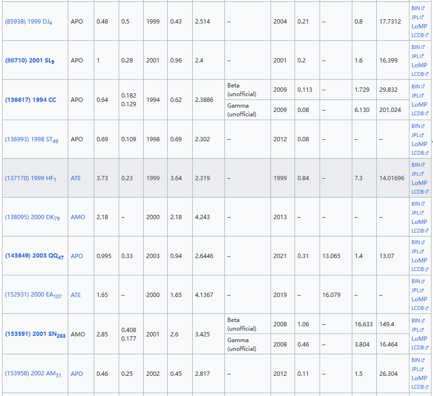Click APO in the 2003 QQ47 row
This screenshot has height=396, width=433.
coord(77,256)
